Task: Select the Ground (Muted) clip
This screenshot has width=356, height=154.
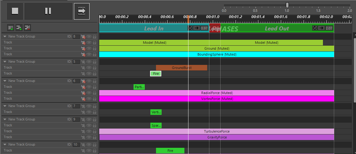Action: [217, 48]
